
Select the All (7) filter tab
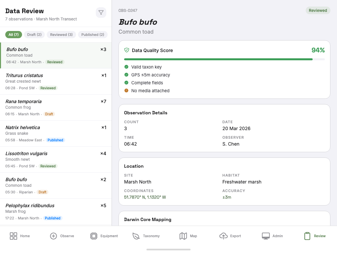tap(13, 34)
